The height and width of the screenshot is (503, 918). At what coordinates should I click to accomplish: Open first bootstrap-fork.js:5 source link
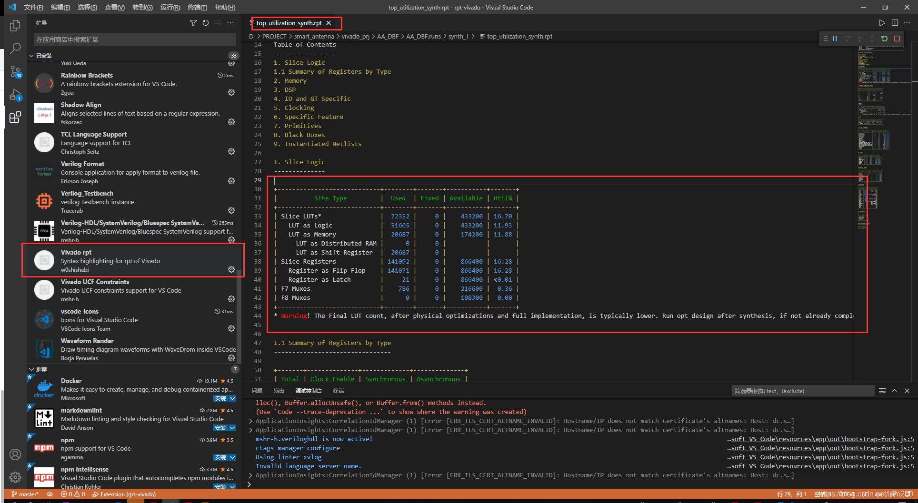tap(821, 439)
